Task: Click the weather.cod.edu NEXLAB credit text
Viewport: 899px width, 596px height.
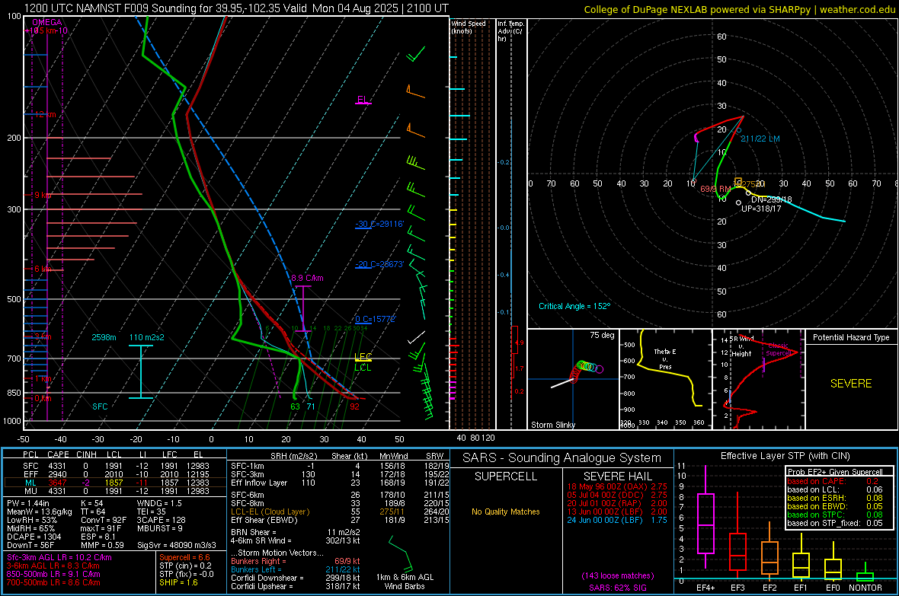Action: tap(739, 9)
